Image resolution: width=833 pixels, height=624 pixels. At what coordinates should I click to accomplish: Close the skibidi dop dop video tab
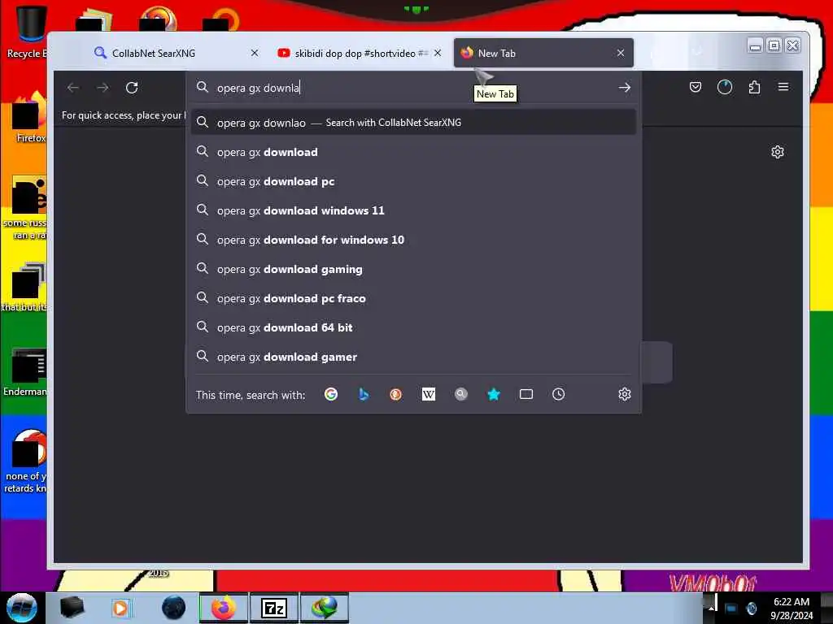point(437,53)
